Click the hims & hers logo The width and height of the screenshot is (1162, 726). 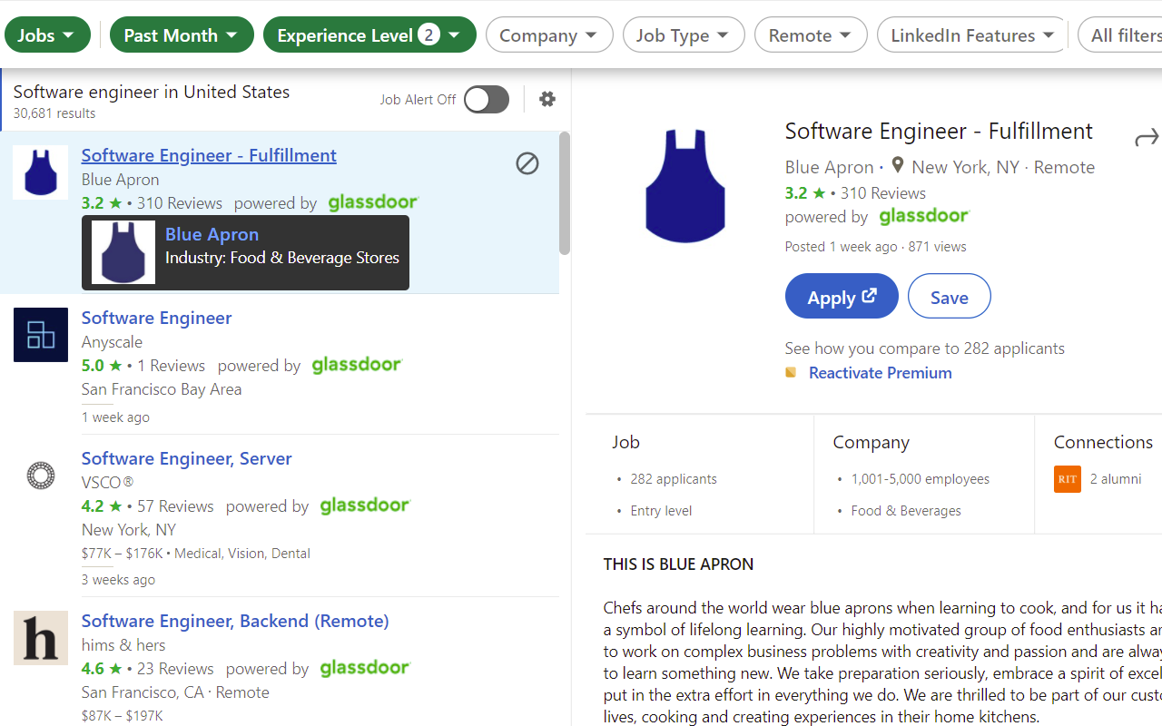(x=41, y=638)
